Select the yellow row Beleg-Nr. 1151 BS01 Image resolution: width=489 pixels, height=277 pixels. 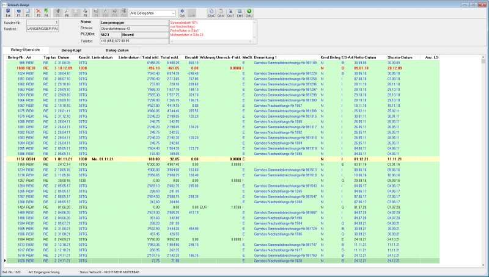223,159
